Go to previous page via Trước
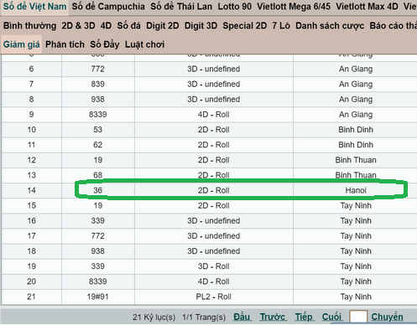This screenshot has height=325, width=417. tap(273, 317)
